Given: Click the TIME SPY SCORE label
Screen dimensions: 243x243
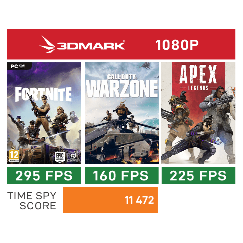Looking at the screenshot, I should tap(32, 201).
